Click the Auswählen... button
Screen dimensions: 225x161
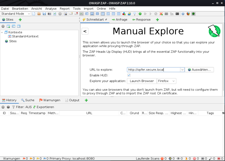(x=199, y=70)
